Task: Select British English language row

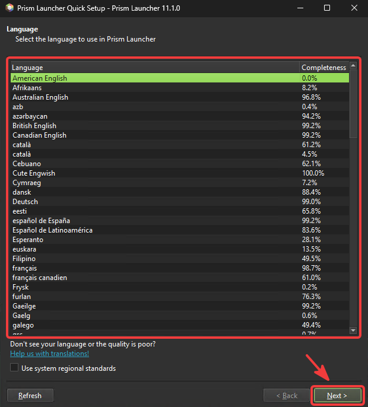Action: [180, 126]
